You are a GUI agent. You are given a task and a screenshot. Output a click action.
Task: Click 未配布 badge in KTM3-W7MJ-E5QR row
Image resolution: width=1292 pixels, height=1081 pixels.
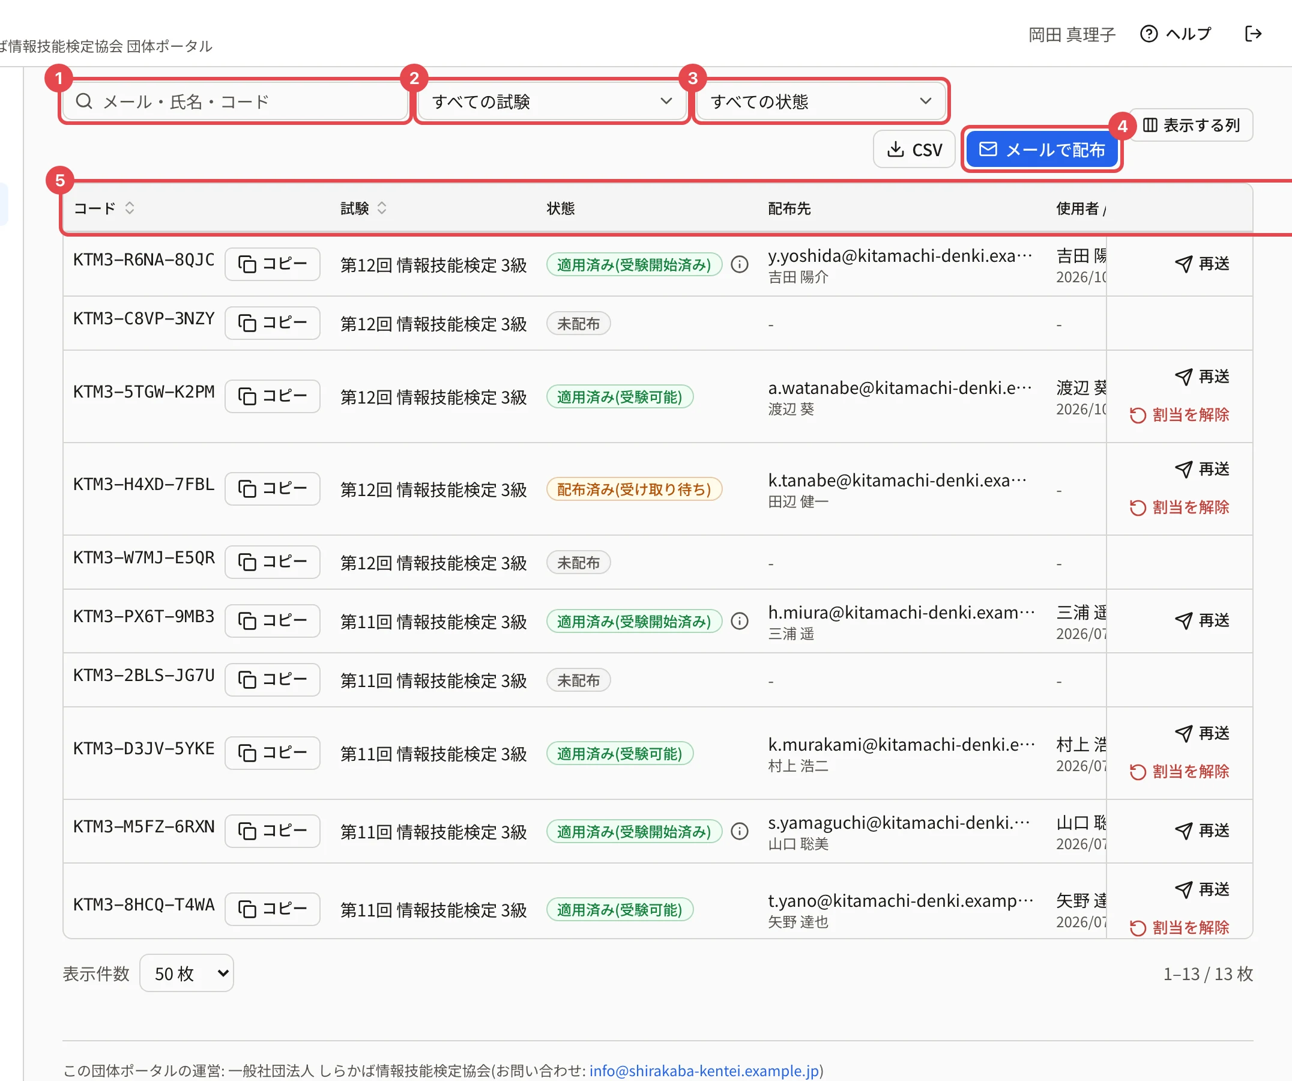point(578,563)
